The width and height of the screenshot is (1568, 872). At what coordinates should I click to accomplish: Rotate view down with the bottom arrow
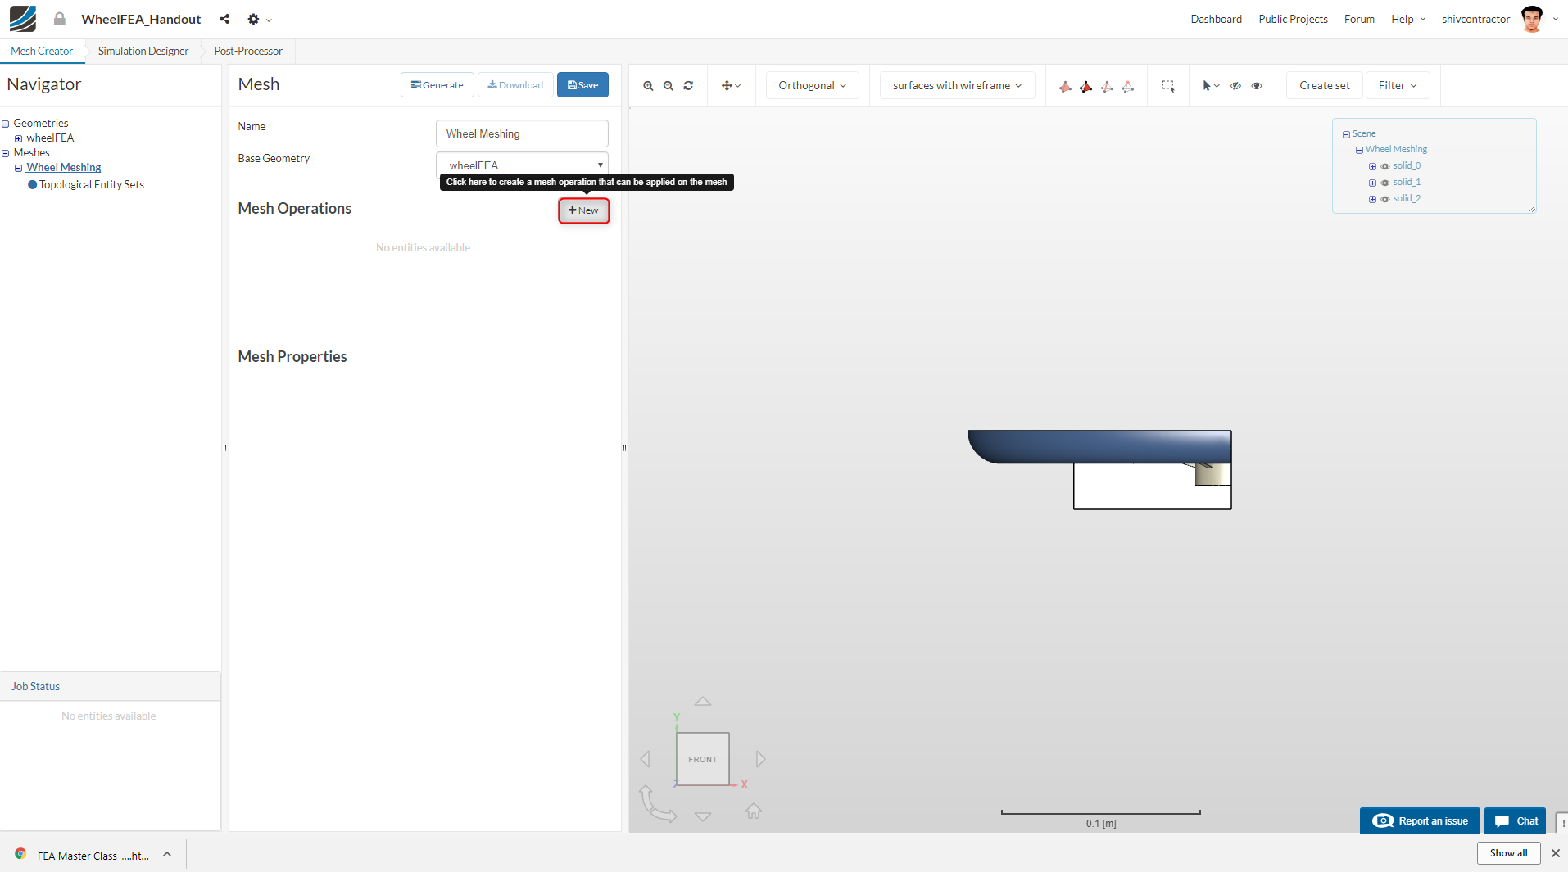click(x=703, y=816)
